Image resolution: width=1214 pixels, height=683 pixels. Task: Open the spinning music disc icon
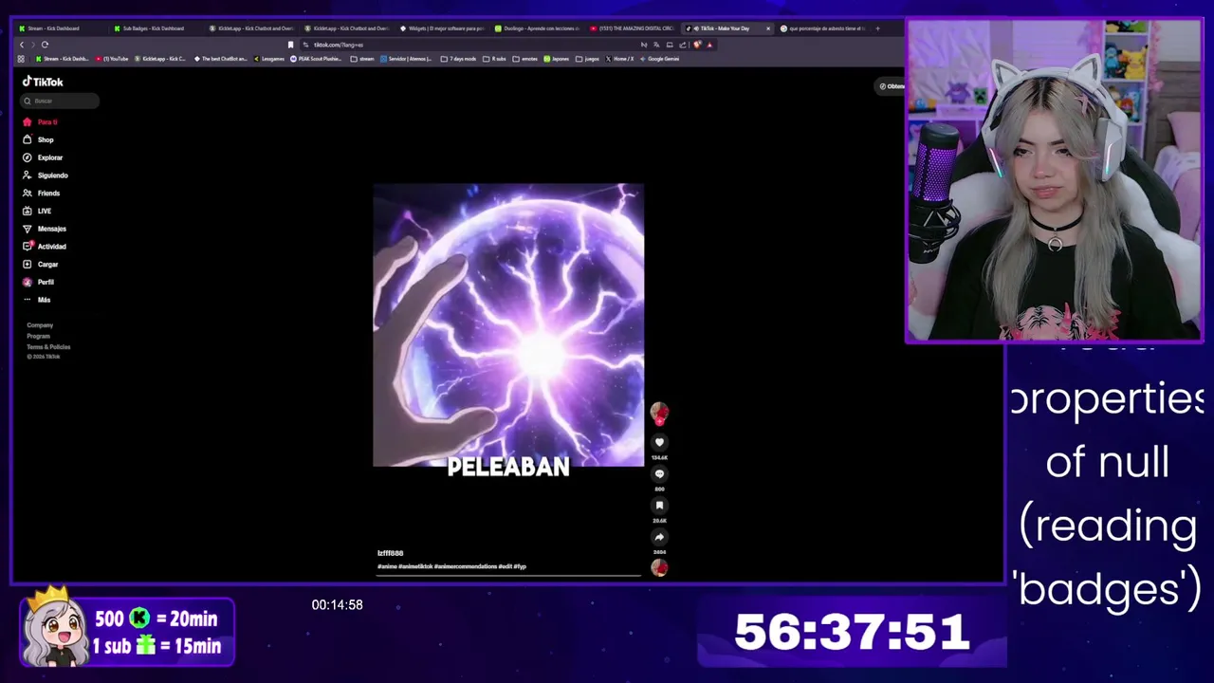pos(659,568)
